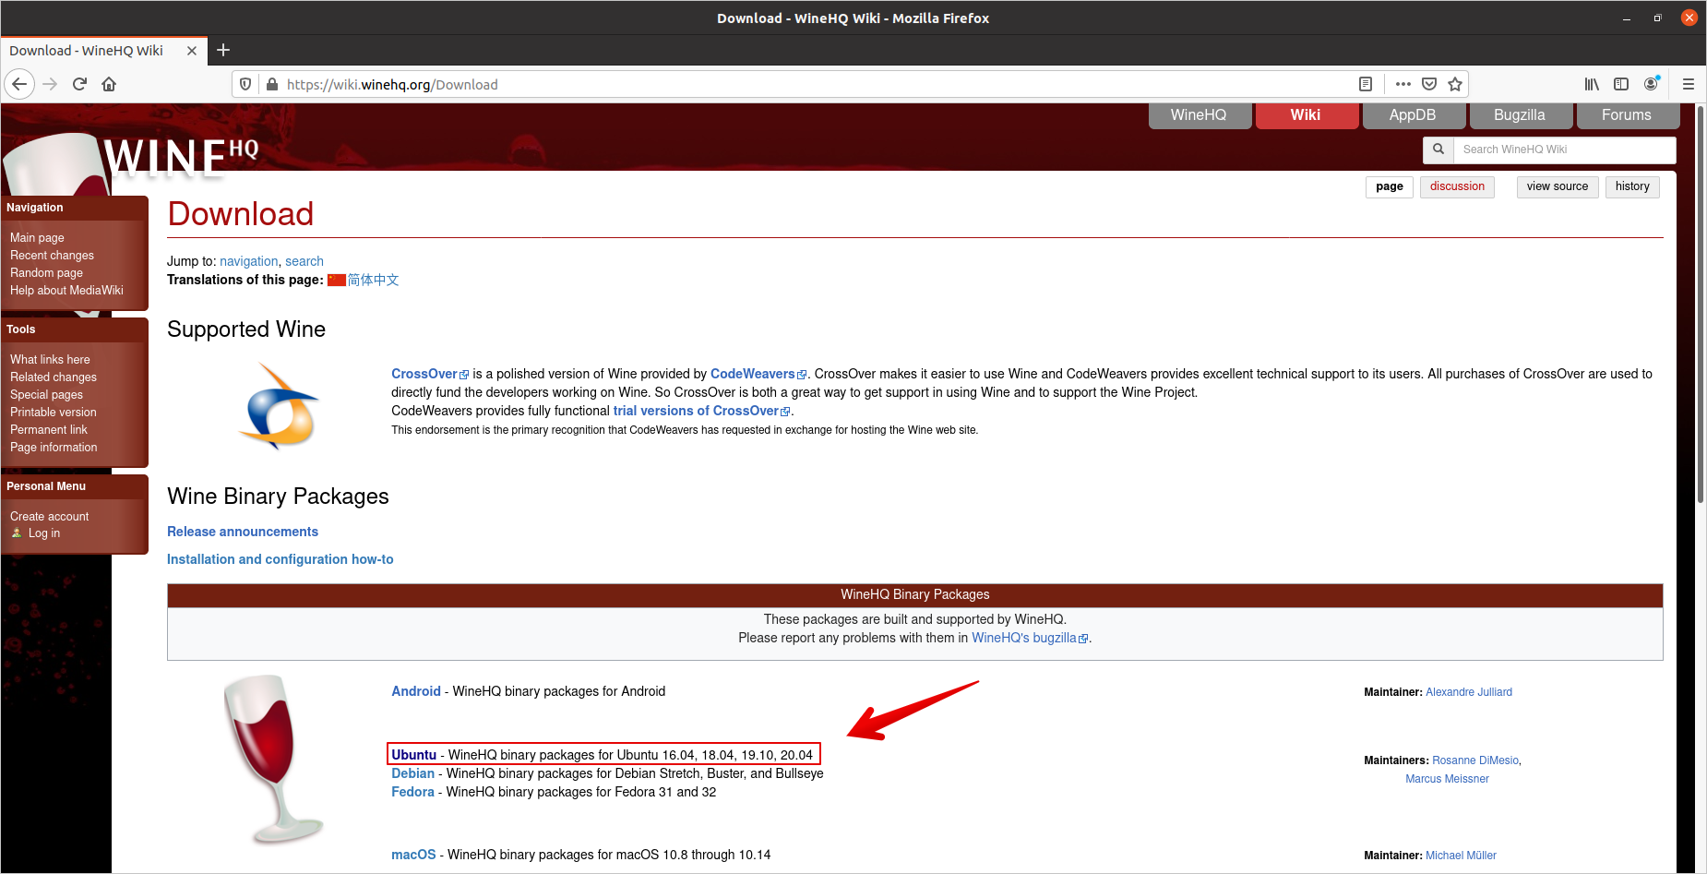Select the Wiki top navigation tab

1306,115
